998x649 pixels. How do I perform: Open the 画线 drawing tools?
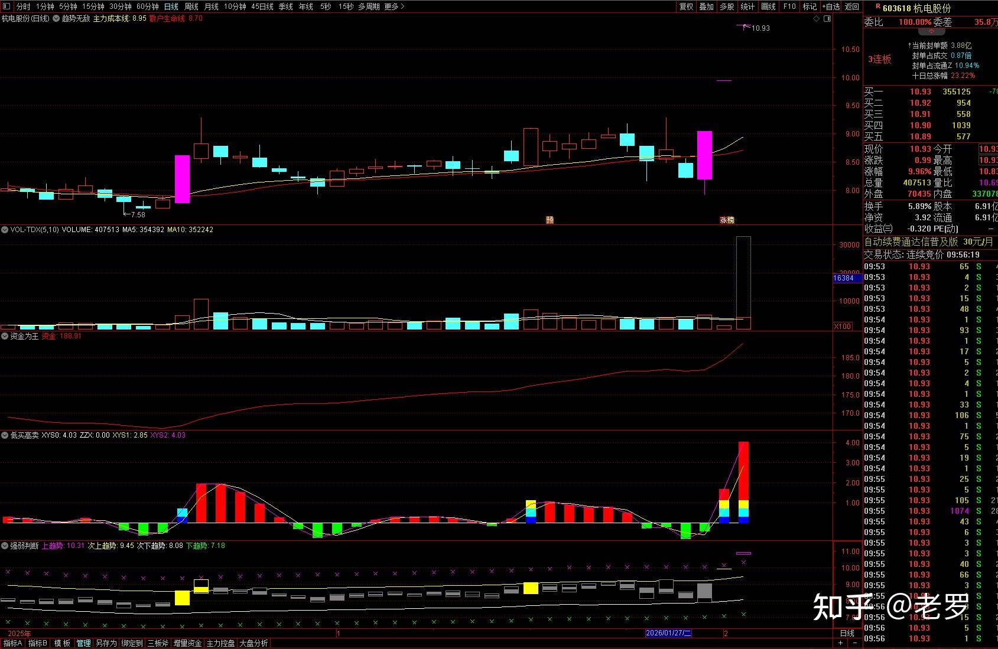click(768, 6)
